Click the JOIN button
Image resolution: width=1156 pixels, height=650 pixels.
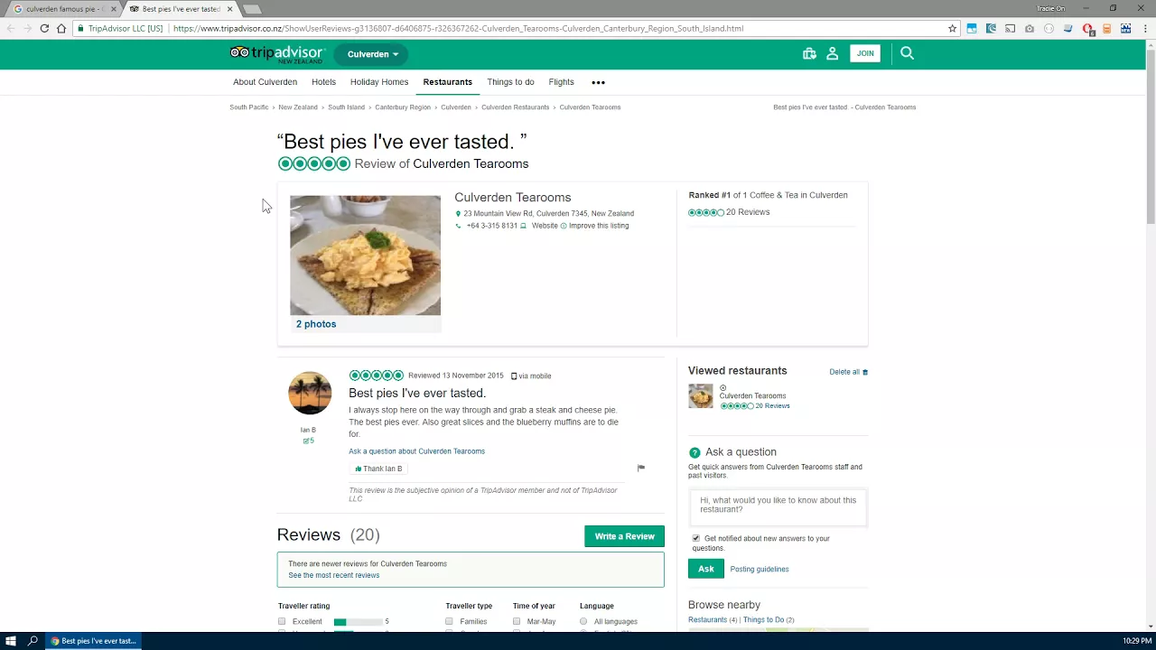pyautogui.click(x=865, y=53)
